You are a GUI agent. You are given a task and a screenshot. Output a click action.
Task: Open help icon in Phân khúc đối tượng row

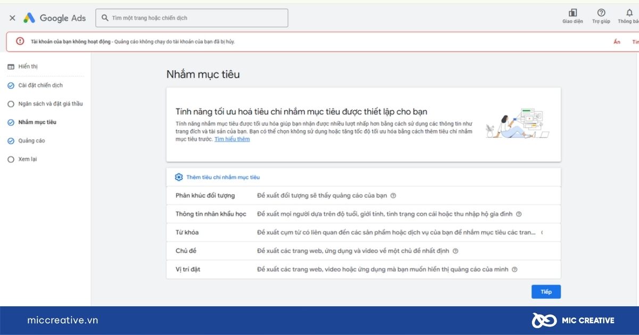point(393,196)
